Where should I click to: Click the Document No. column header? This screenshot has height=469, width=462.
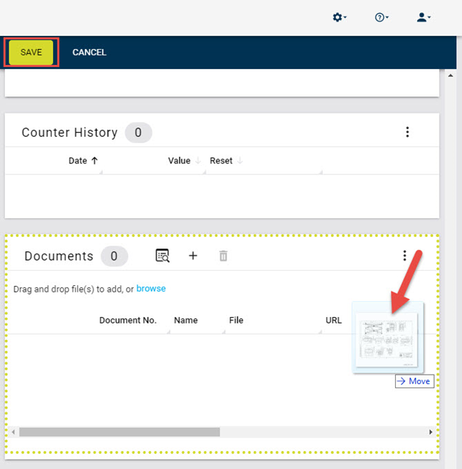(x=128, y=321)
